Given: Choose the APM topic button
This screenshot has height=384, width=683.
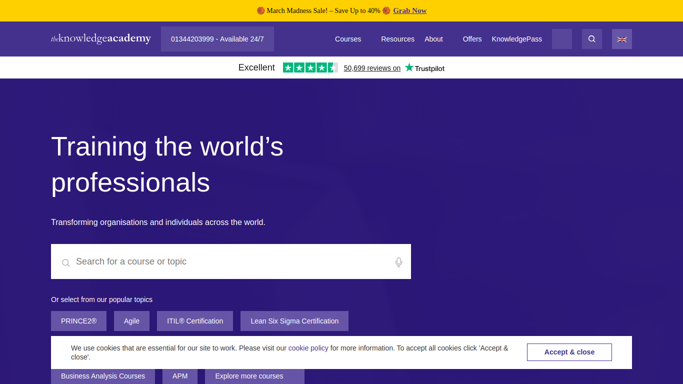Looking at the screenshot, I should [180, 376].
